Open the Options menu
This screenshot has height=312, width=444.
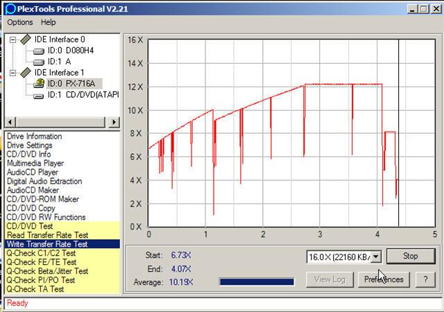click(x=20, y=22)
